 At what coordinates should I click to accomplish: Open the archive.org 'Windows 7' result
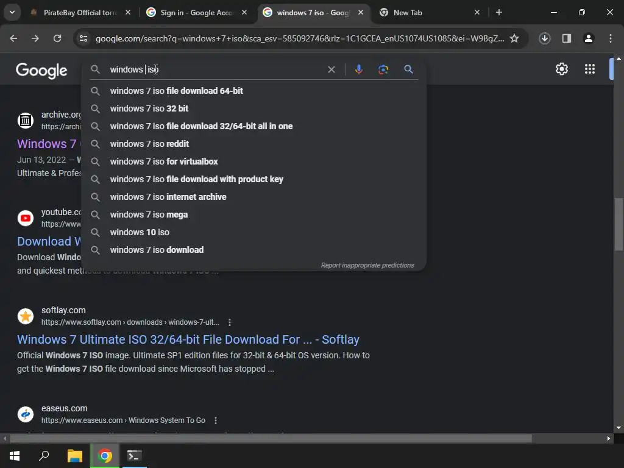(x=48, y=144)
